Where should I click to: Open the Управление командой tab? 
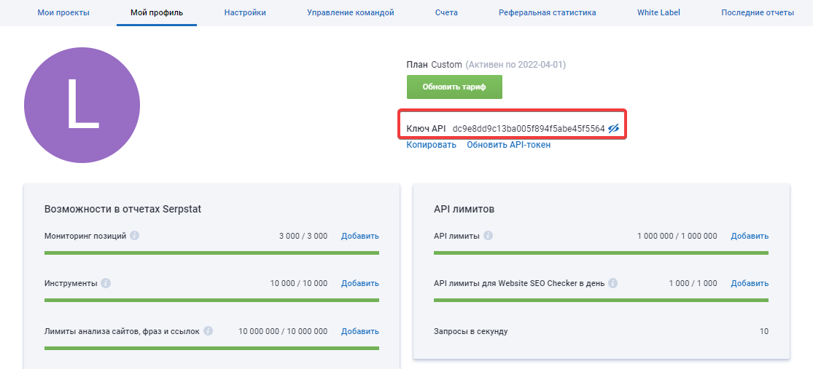[351, 12]
